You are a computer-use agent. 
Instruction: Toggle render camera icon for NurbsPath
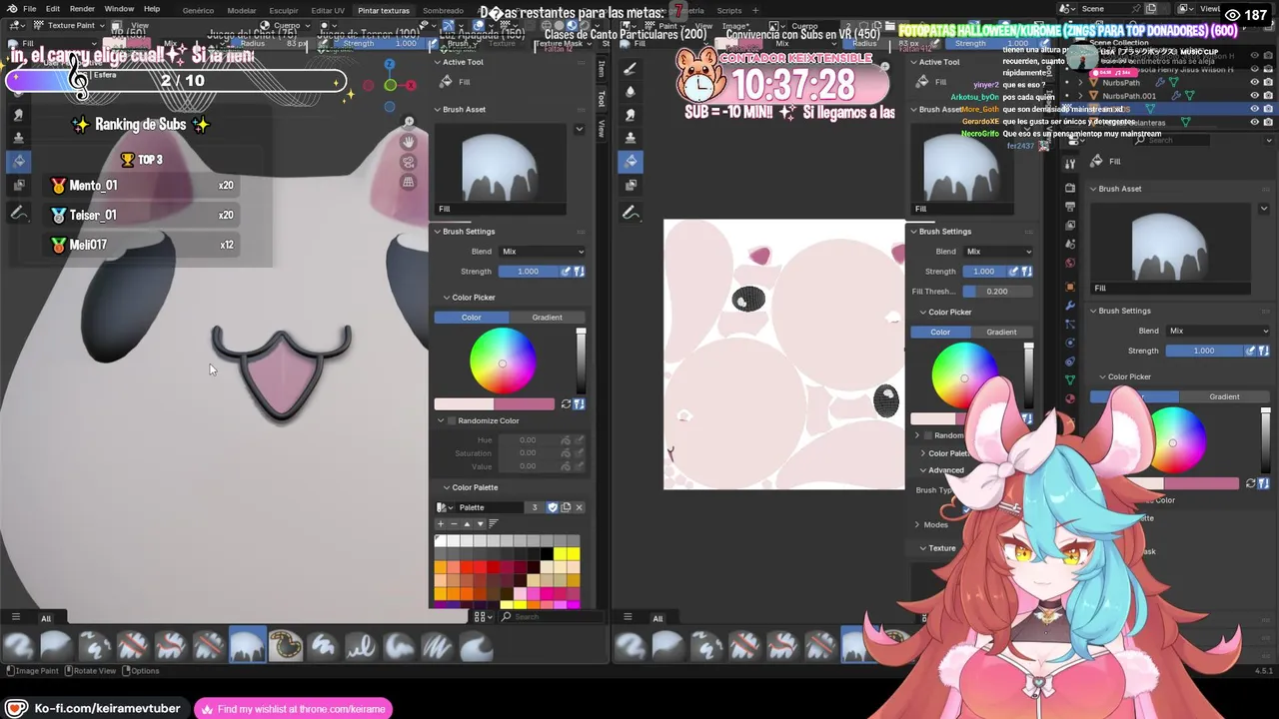pyautogui.click(x=1268, y=83)
